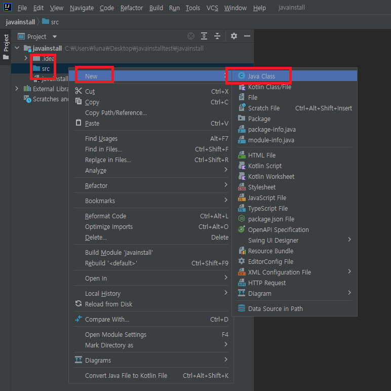Screen dimensions: 391x391
Task: Click the IntelliJ IDEA logo icon
Action: tap(8, 7)
